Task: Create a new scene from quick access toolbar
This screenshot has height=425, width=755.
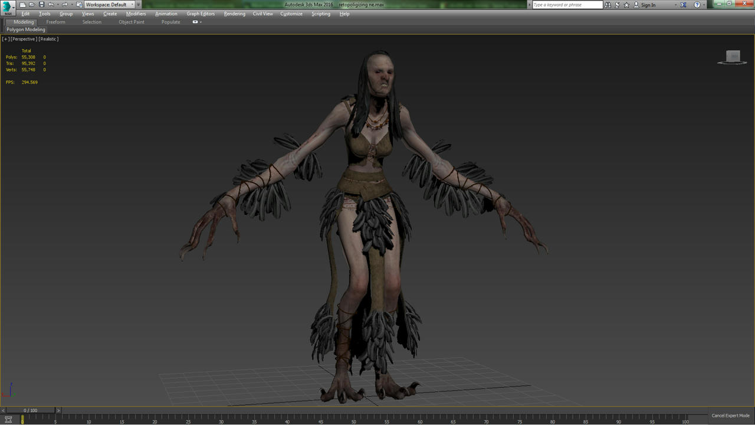Action: tap(22, 5)
